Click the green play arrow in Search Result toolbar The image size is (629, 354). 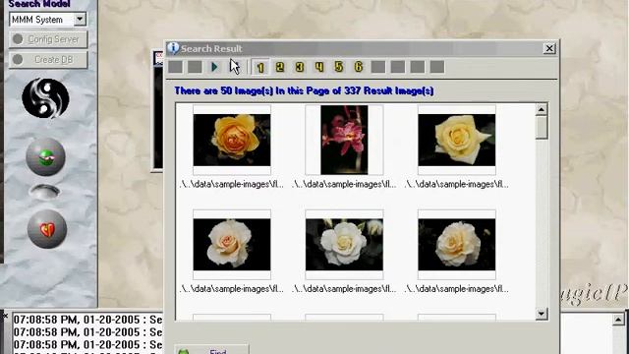[x=214, y=67]
